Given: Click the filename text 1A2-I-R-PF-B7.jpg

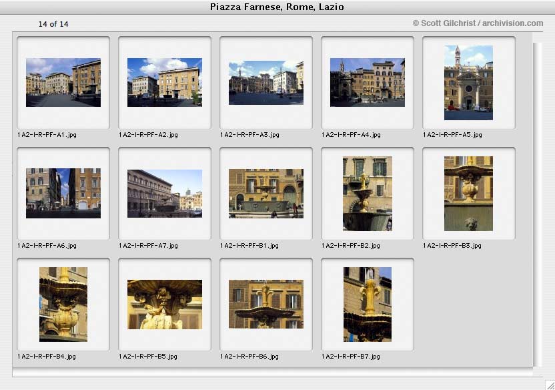Looking at the screenshot, I should coord(351,357).
